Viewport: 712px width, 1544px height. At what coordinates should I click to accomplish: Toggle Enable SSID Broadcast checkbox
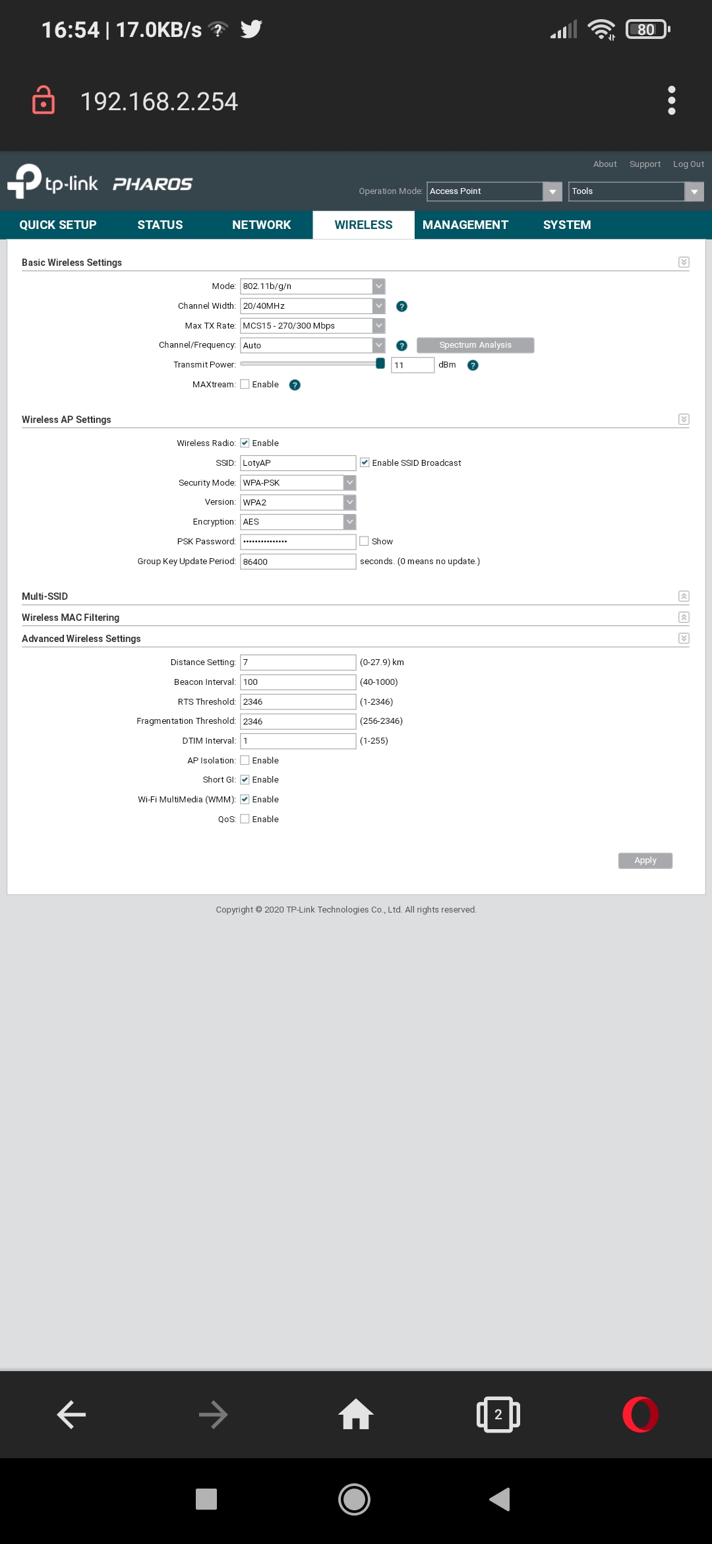point(365,463)
